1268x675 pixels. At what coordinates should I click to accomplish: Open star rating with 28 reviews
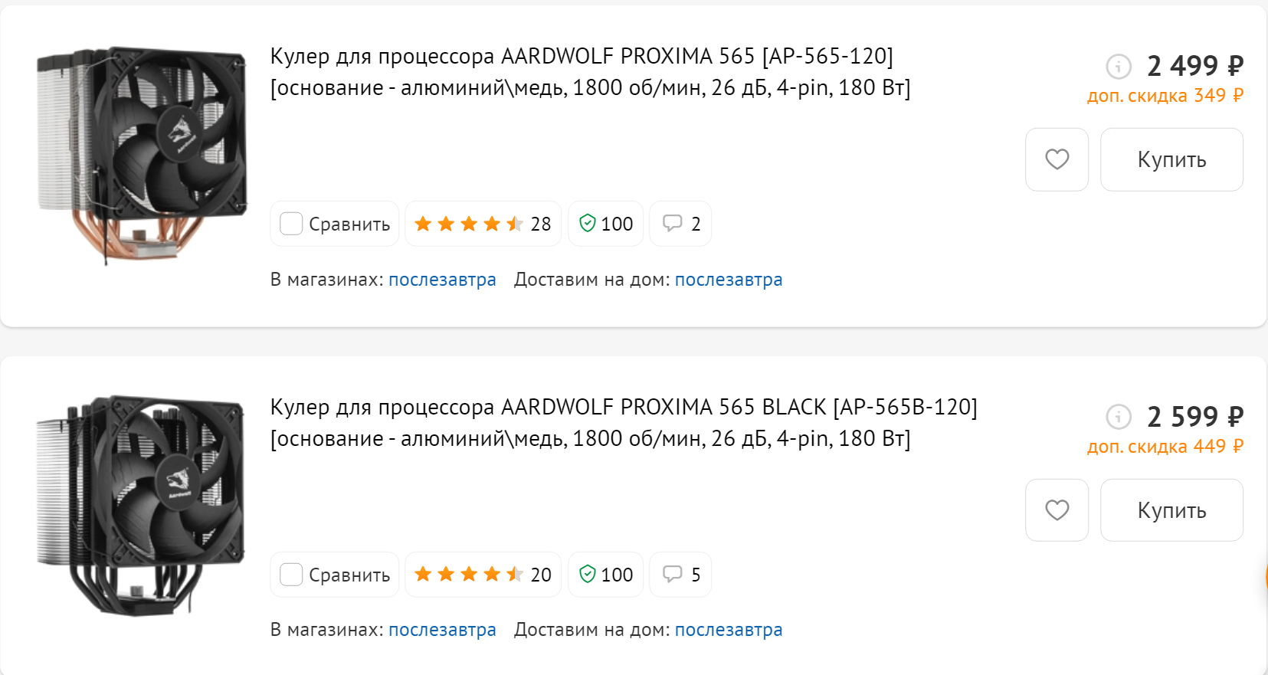pyautogui.click(x=483, y=224)
